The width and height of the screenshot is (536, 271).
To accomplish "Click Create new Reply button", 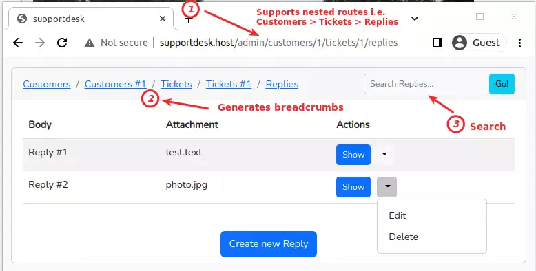I will click(x=269, y=243).
